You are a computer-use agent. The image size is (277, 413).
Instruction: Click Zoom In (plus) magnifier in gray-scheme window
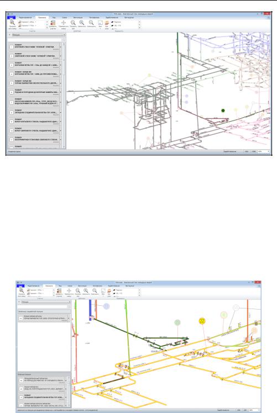pyautogui.click(x=82, y=23)
